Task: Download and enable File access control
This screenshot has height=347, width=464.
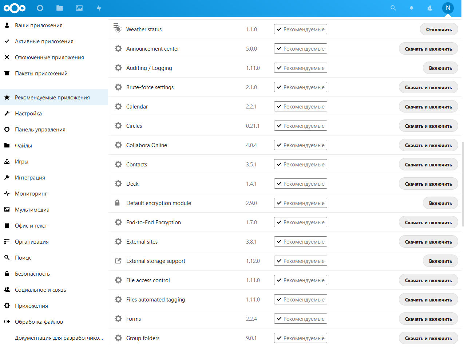Action: (x=428, y=280)
